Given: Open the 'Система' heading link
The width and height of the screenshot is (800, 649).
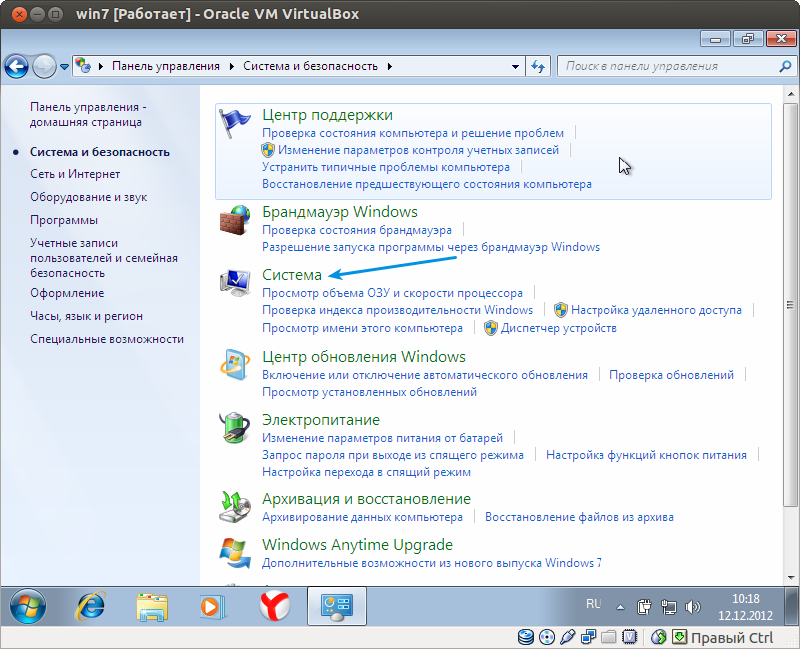Looking at the screenshot, I should [x=292, y=275].
